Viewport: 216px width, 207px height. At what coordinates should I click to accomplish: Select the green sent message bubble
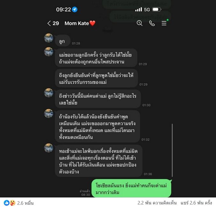pyautogui.click(x=132, y=189)
